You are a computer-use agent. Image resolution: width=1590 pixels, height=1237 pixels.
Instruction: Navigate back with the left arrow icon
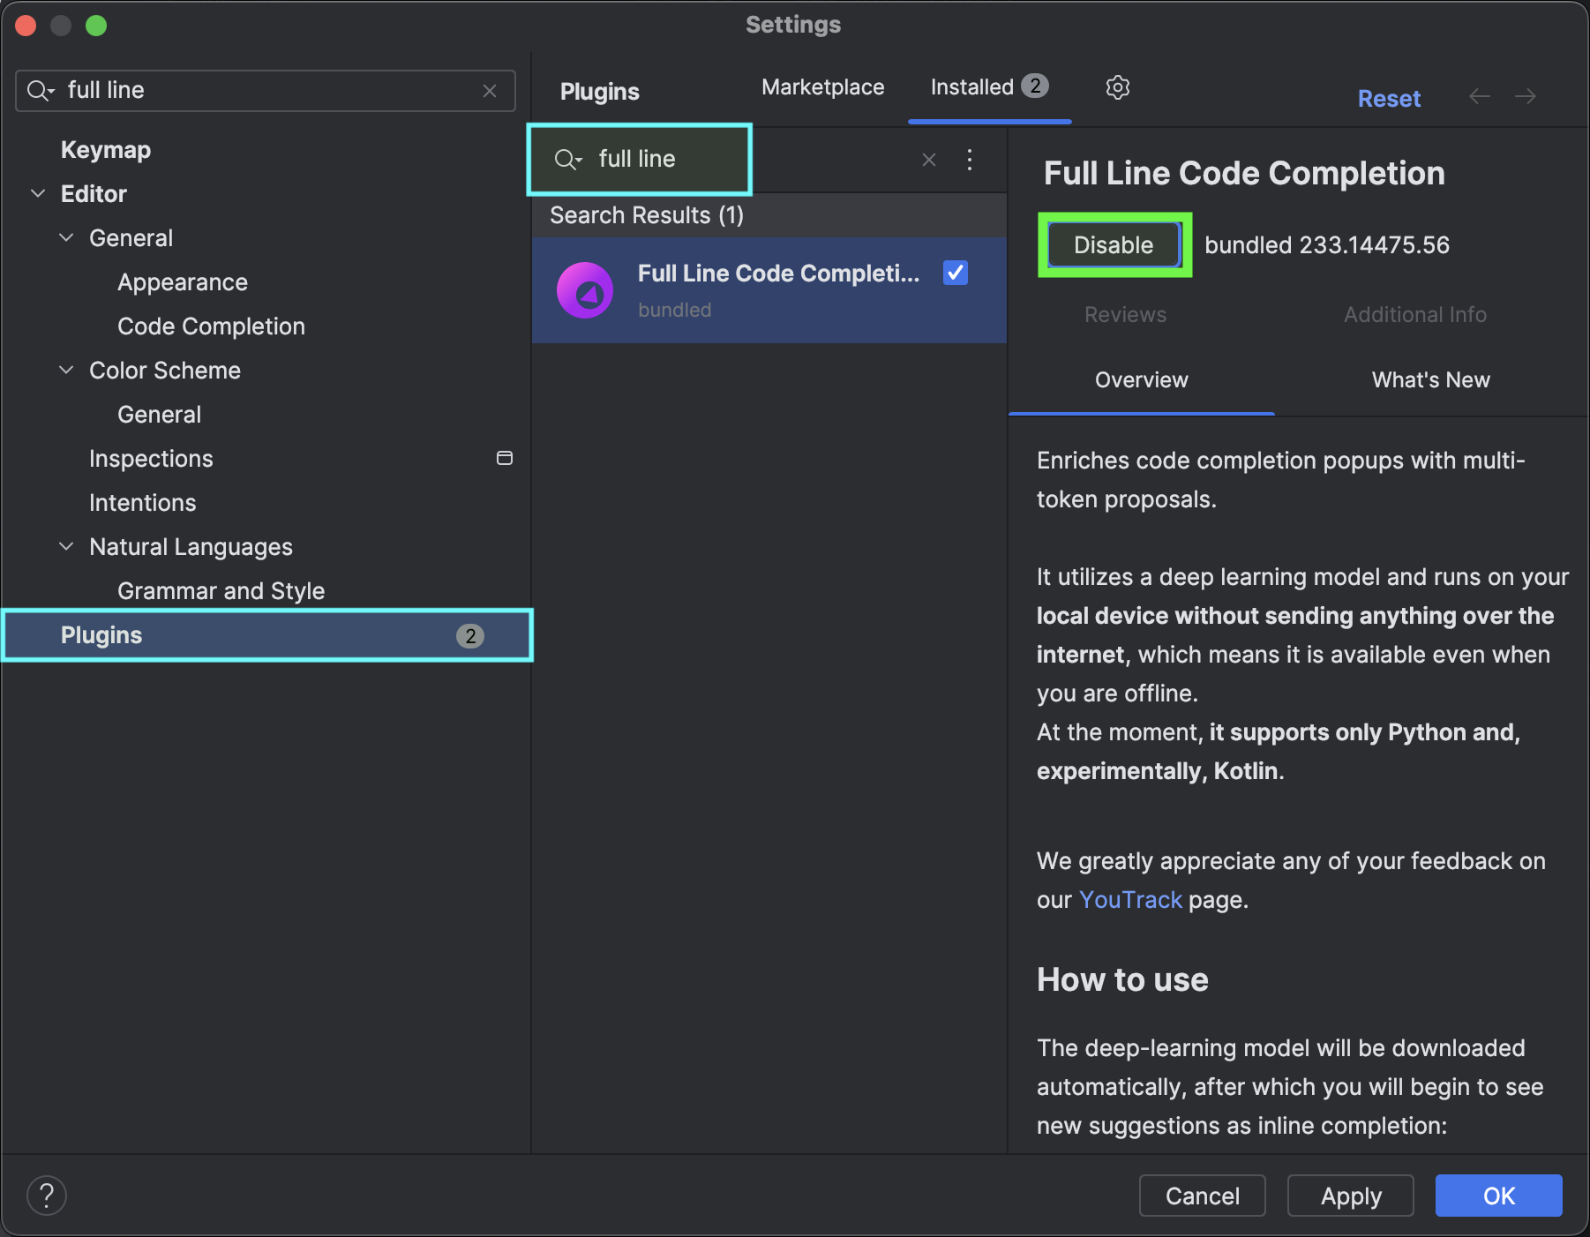pyautogui.click(x=1479, y=97)
